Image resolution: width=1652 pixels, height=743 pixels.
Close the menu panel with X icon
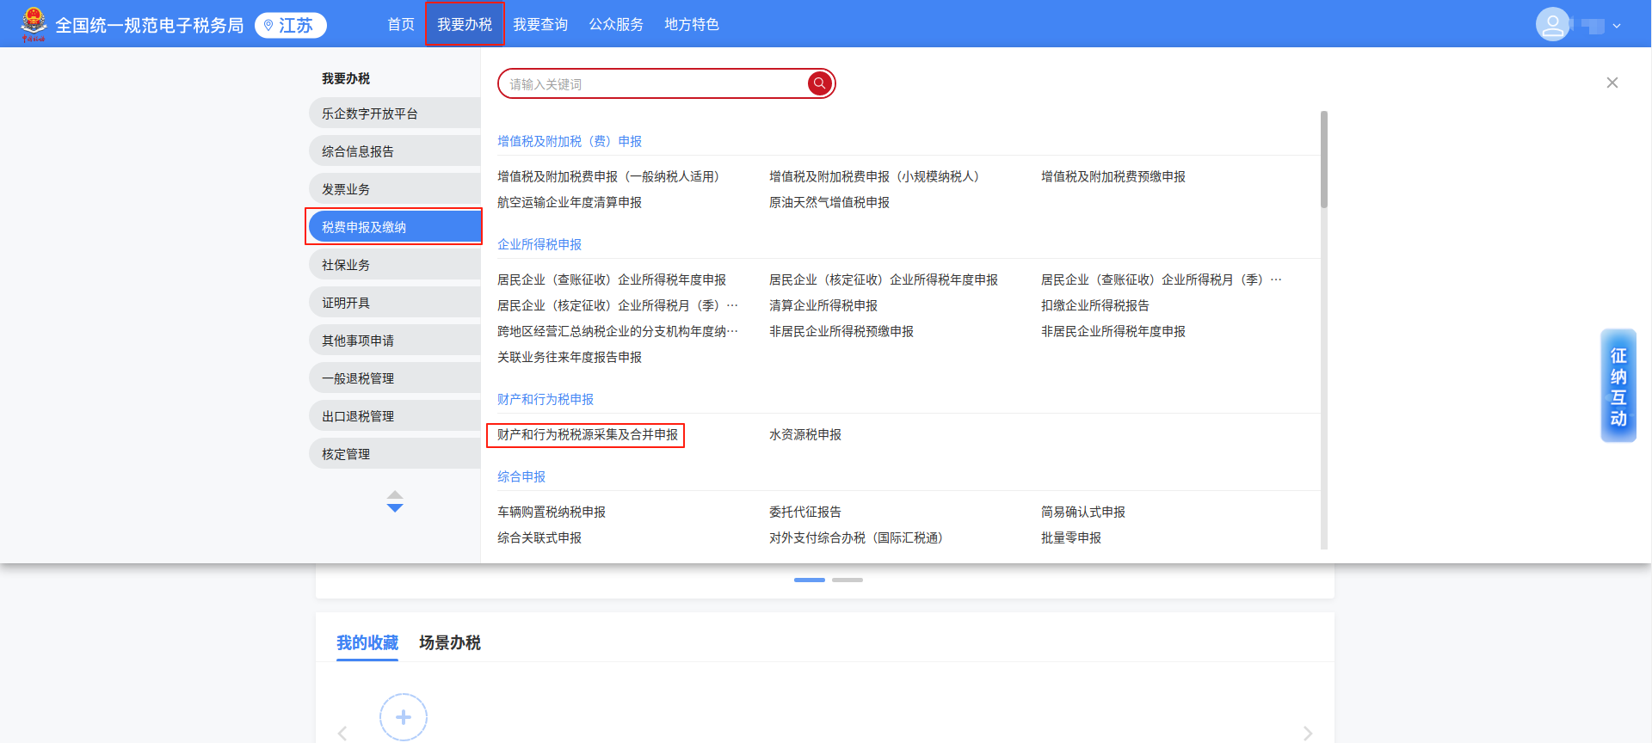(1612, 83)
